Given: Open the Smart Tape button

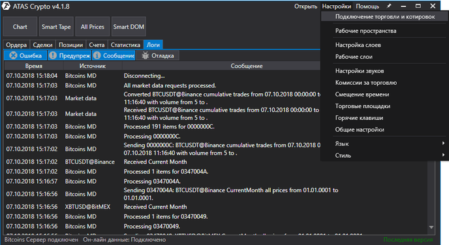Looking at the screenshot, I should coord(56,27).
